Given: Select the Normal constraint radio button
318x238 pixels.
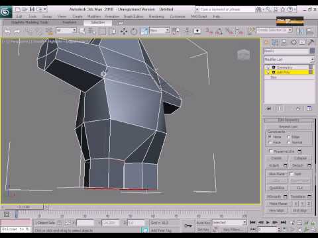Looking at the screenshot, I should tap(289, 142).
